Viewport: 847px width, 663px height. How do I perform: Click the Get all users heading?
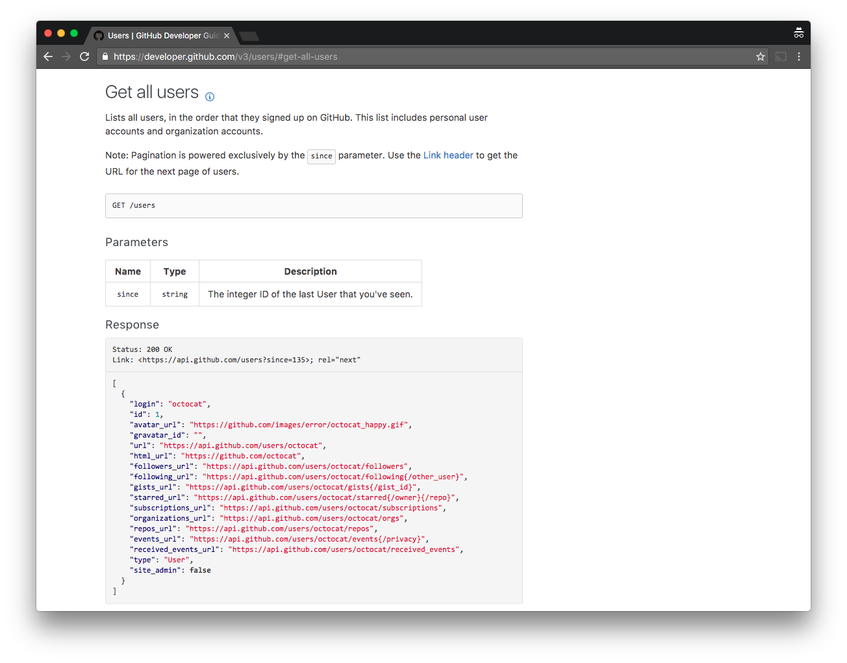click(x=152, y=92)
